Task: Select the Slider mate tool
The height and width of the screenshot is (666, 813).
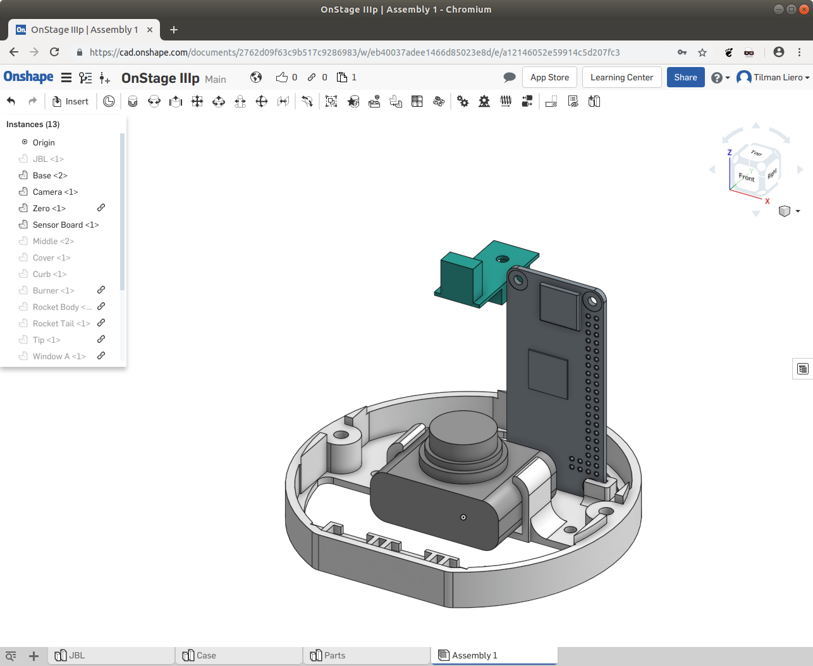Action: pos(176,101)
